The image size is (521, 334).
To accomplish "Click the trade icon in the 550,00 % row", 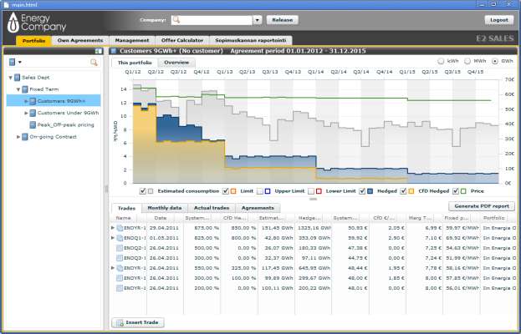I will coord(120,268).
